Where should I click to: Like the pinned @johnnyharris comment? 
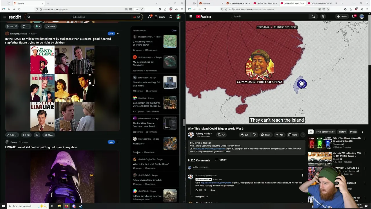(x=196, y=190)
